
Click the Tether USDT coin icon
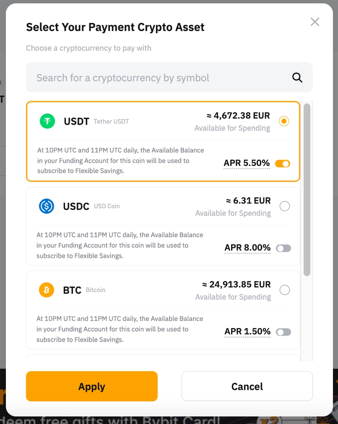coord(47,121)
